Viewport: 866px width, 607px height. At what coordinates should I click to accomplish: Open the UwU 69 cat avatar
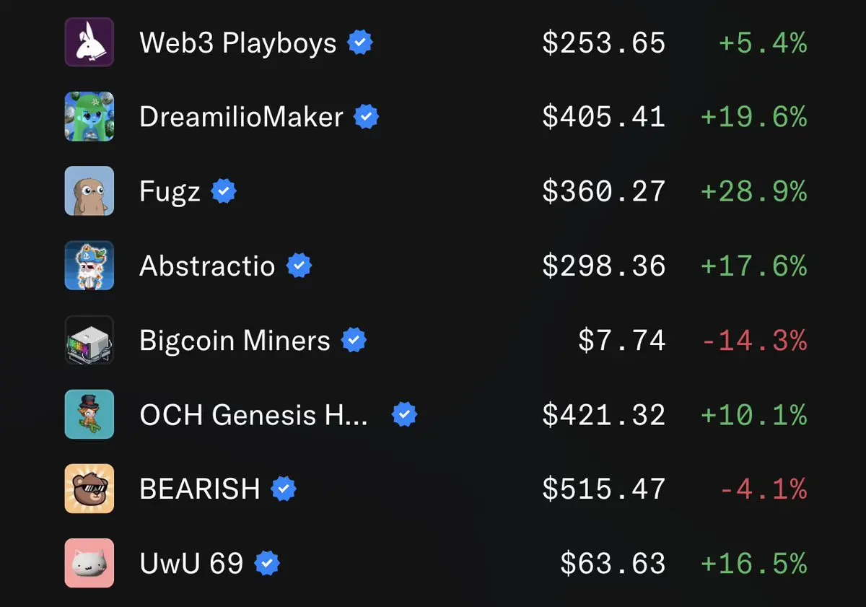click(x=89, y=563)
